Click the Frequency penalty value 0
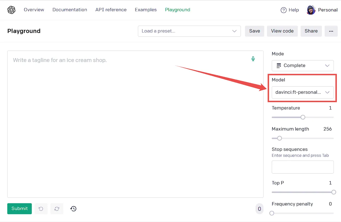The height and width of the screenshot is (222, 341). pyautogui.click(x=330, y=204)
